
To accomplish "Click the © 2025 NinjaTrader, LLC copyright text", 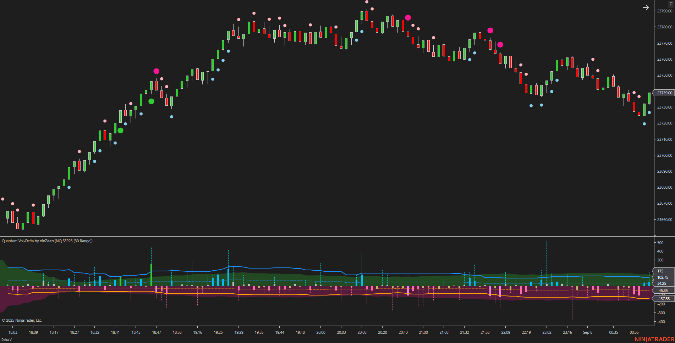I will [21, 320].
